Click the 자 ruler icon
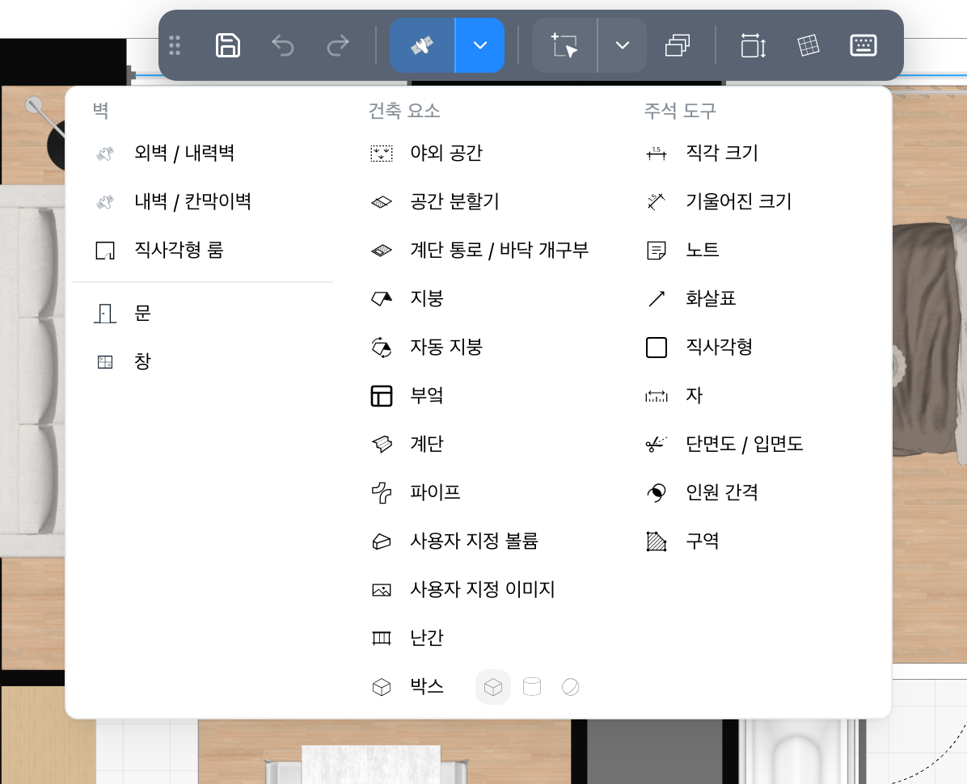Viewport: 967px width, 784px height. (657, 396)
